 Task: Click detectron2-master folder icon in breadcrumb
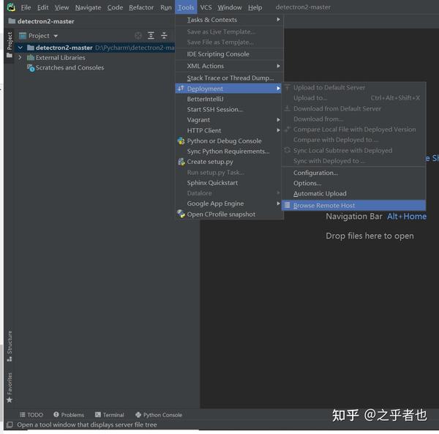(12, 21)
